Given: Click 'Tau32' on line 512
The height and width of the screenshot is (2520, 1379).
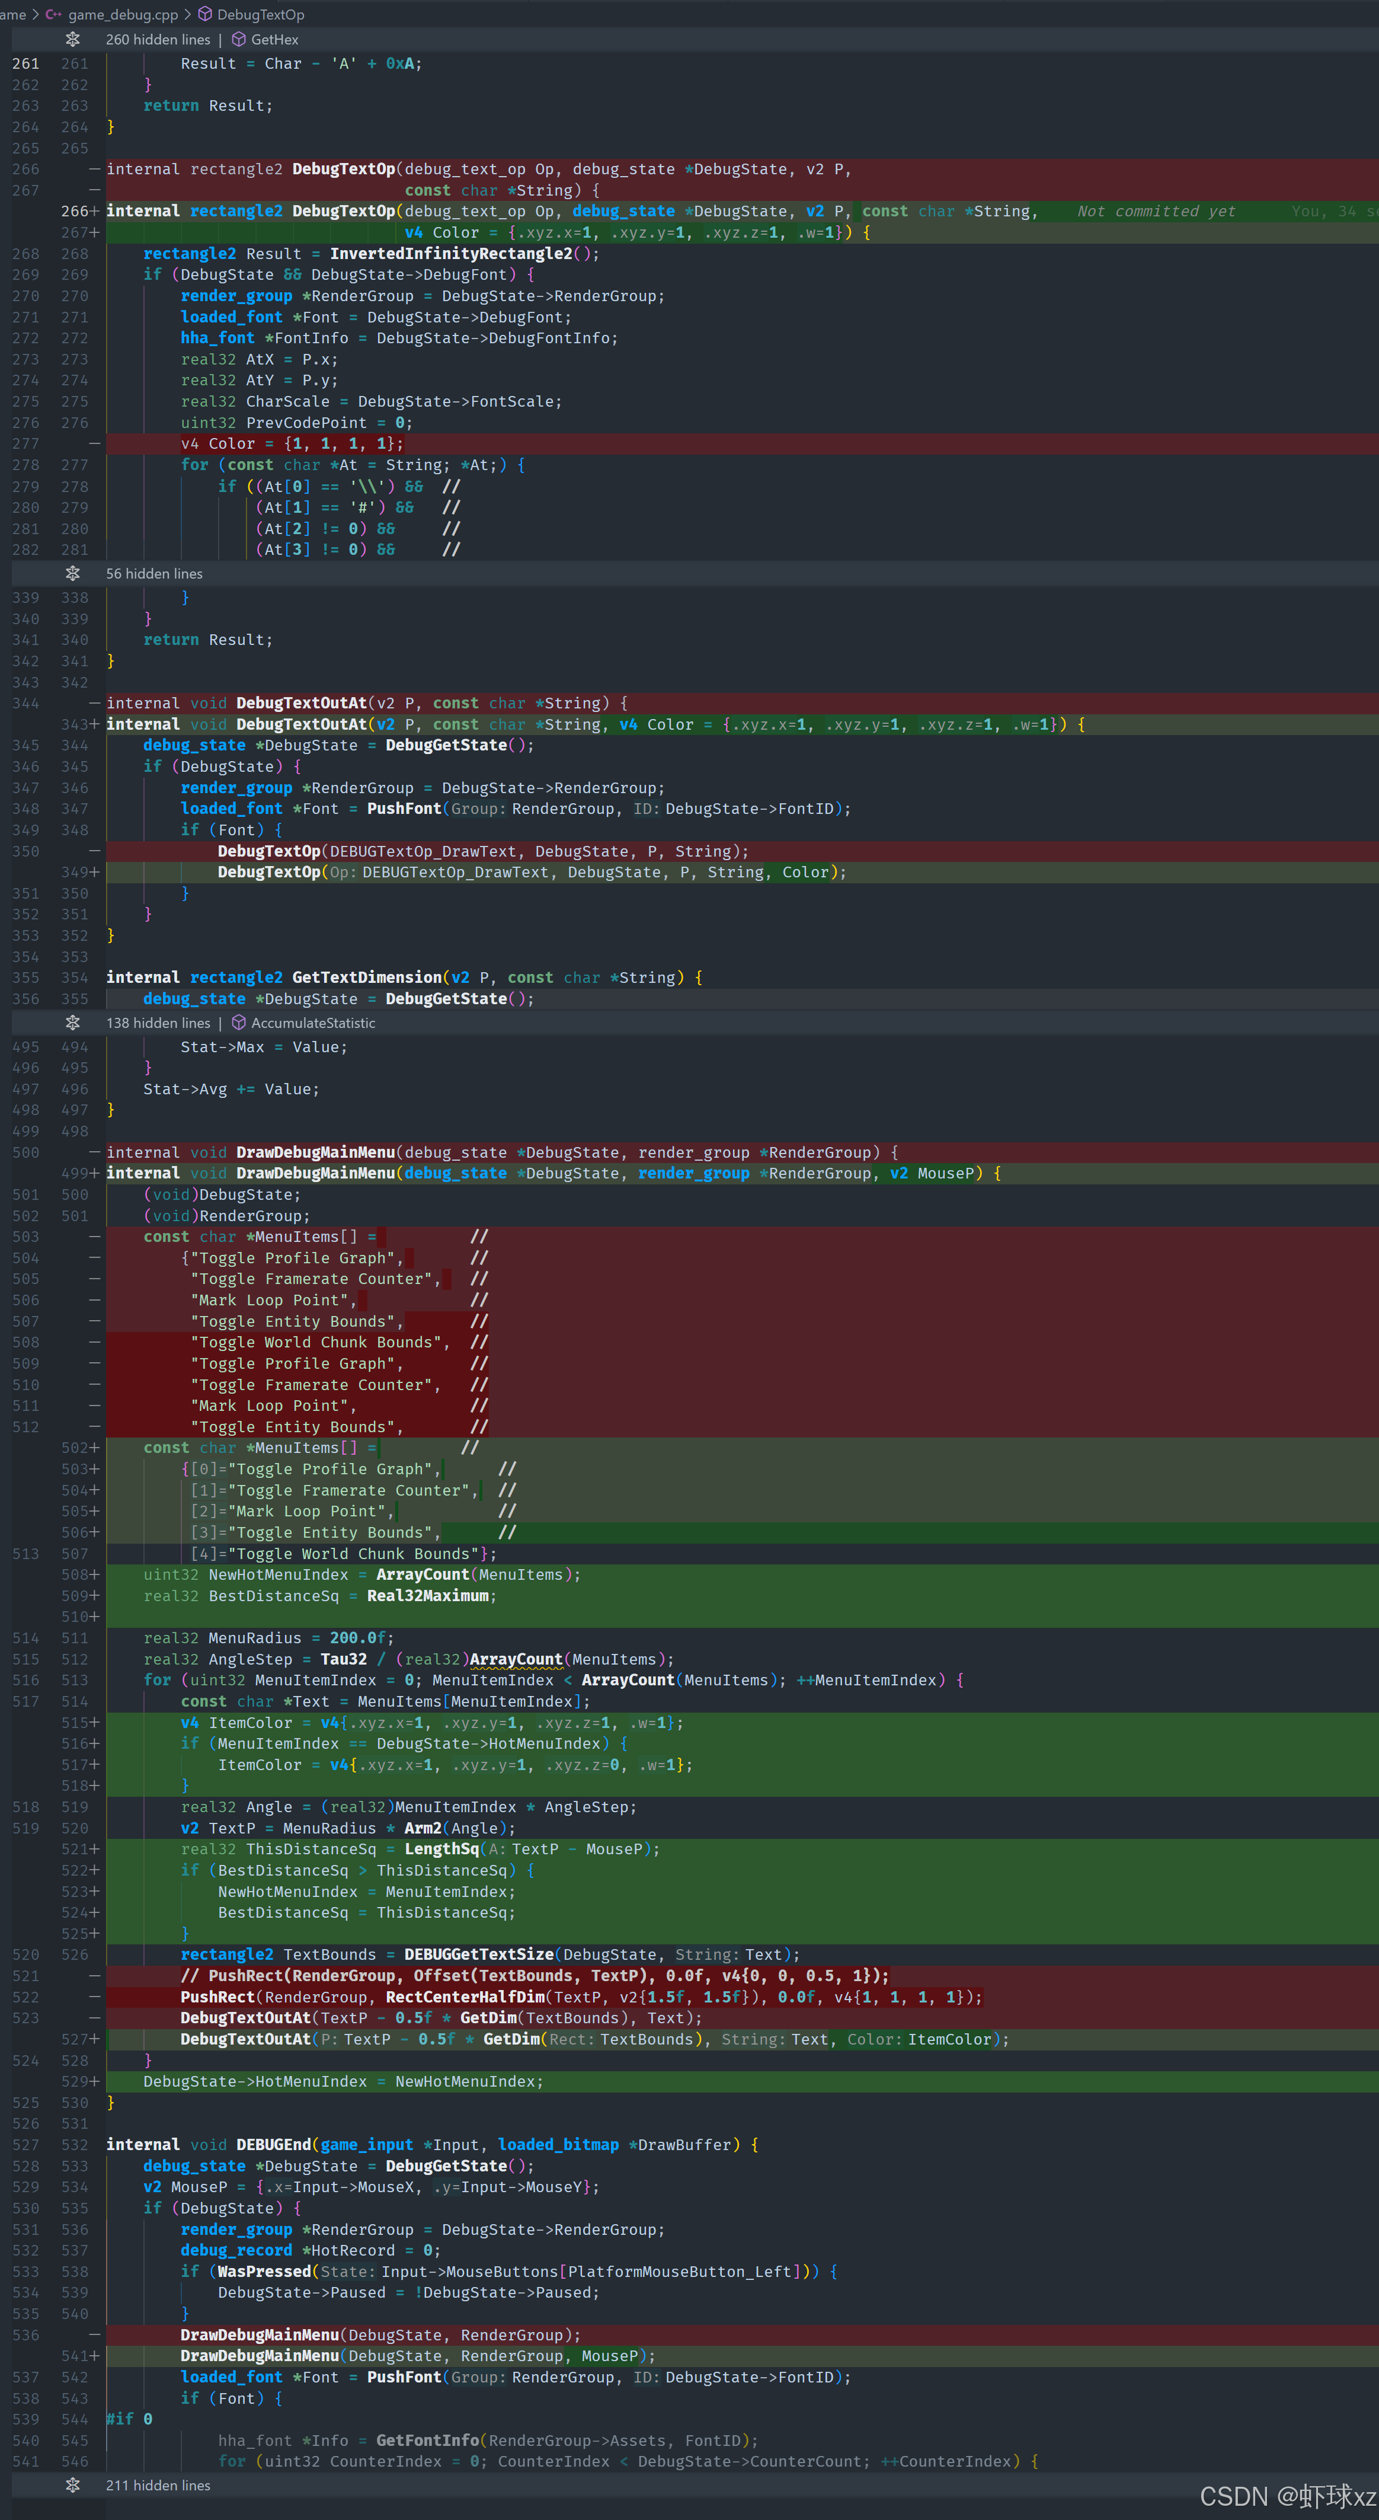Looking at the screenshot, I should 343,1659.
